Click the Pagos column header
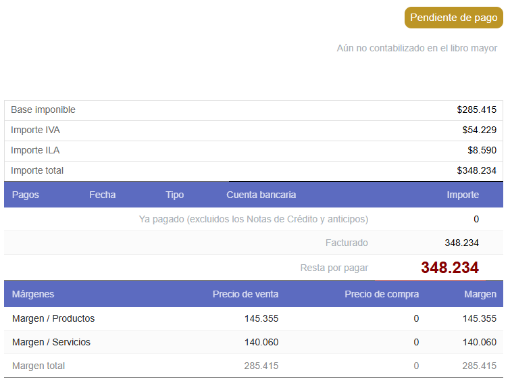Screen dimensions: 510x392 pyautogui.click(x=26, y=195)
